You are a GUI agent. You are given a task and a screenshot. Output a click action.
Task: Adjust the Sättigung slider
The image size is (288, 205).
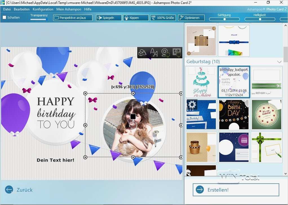224,19
